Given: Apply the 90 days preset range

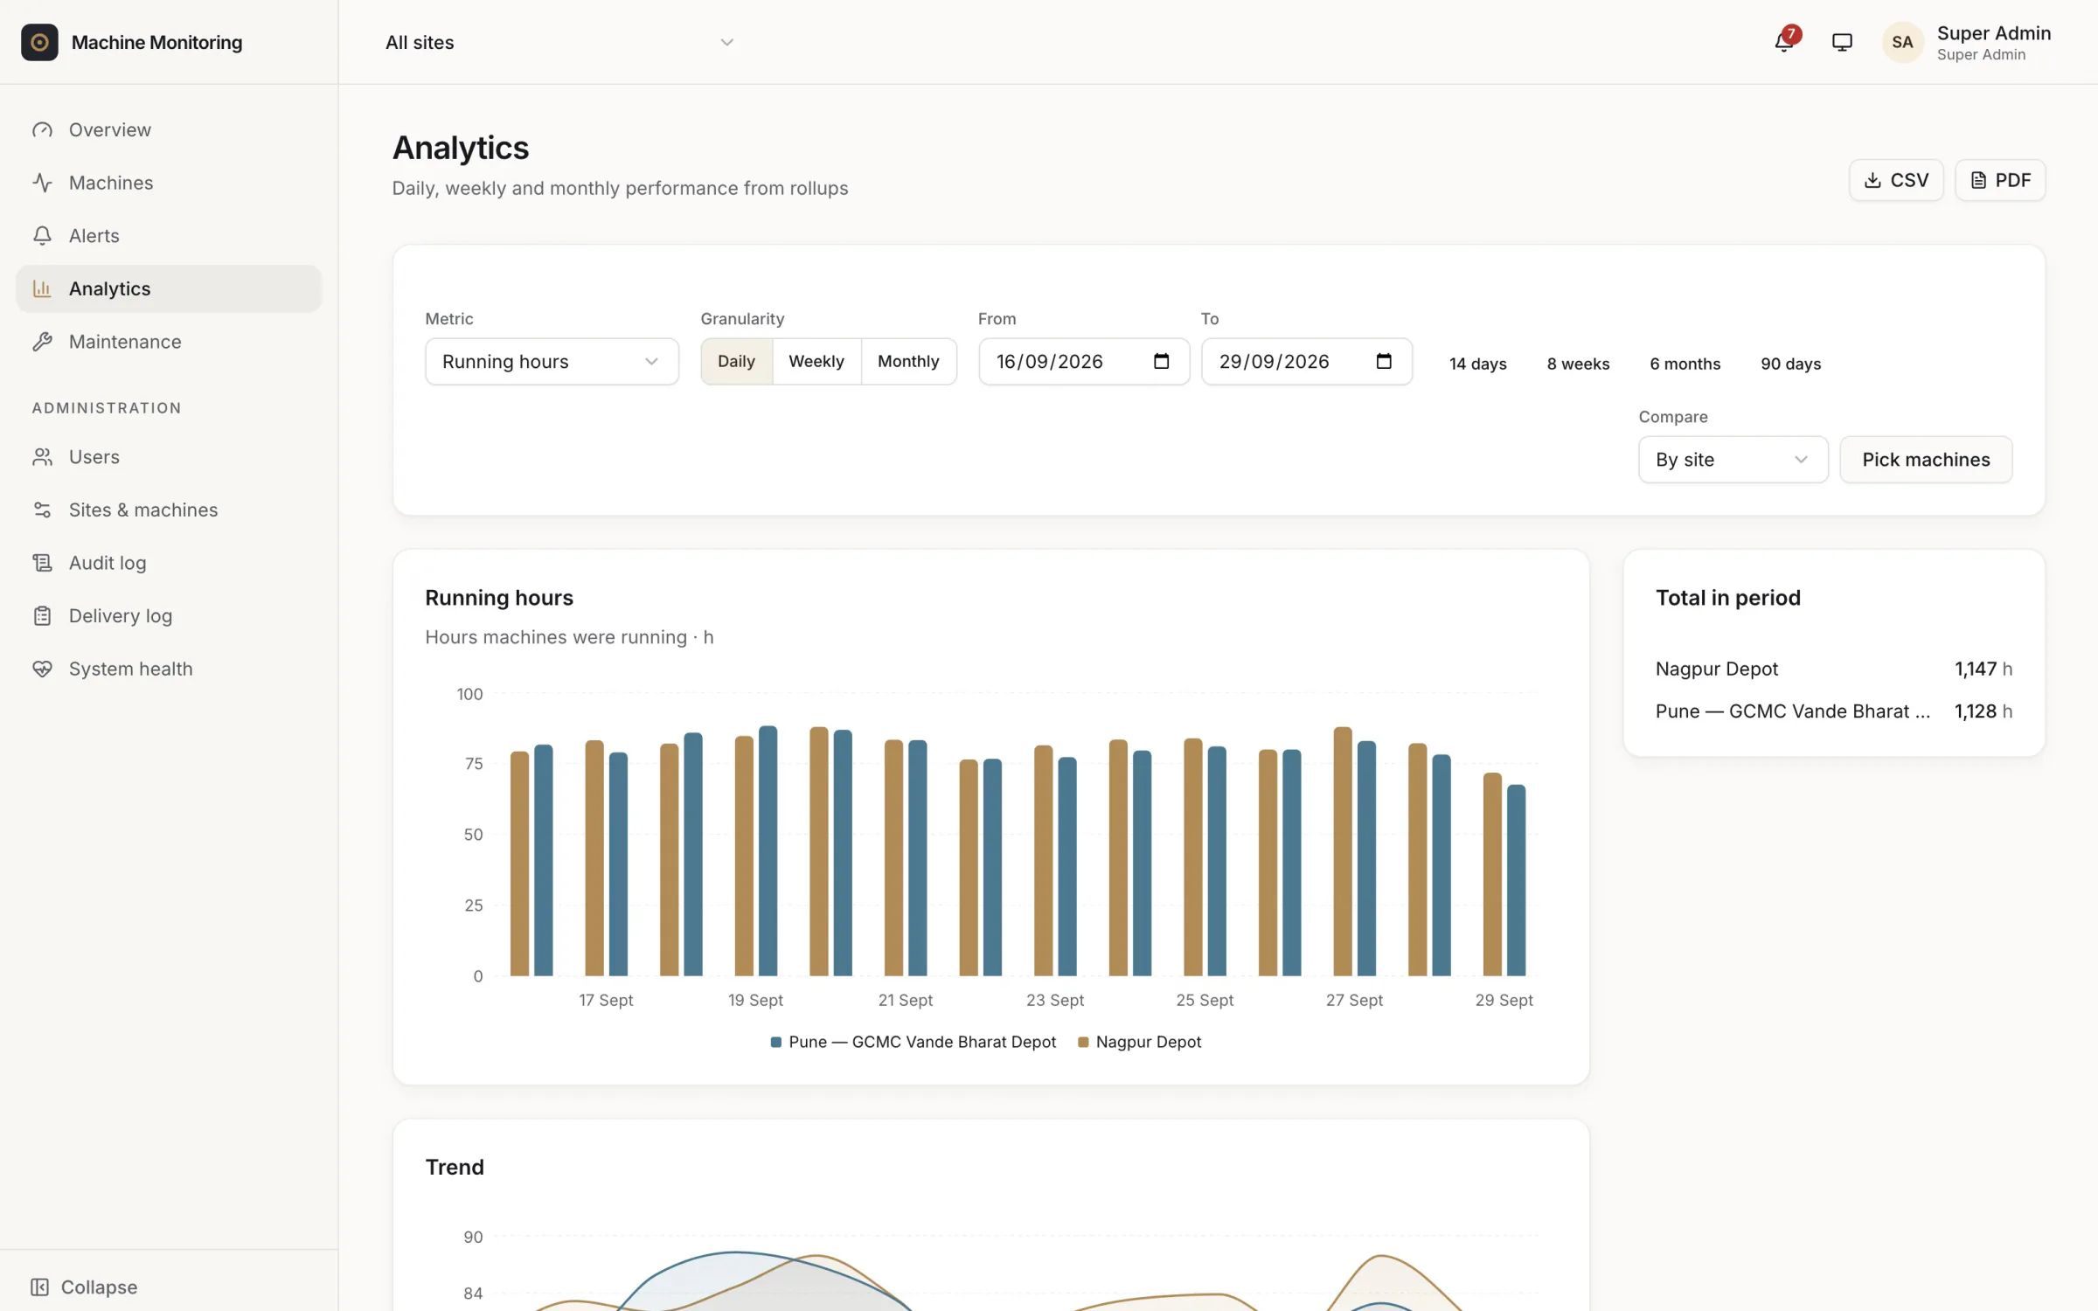Looking at the screenshot, I should coord(1790,364).
